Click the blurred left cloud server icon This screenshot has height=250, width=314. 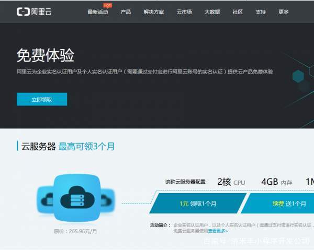[x=45, y=200]
